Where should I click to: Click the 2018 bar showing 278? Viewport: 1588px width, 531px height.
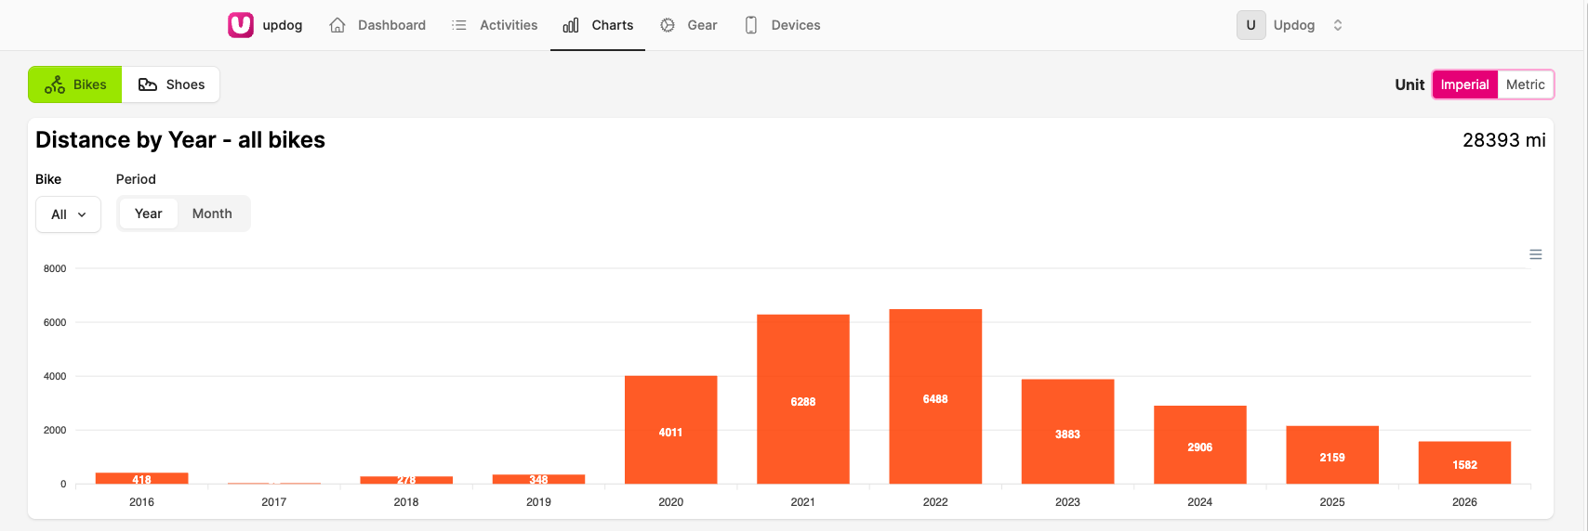click(406, 480)
